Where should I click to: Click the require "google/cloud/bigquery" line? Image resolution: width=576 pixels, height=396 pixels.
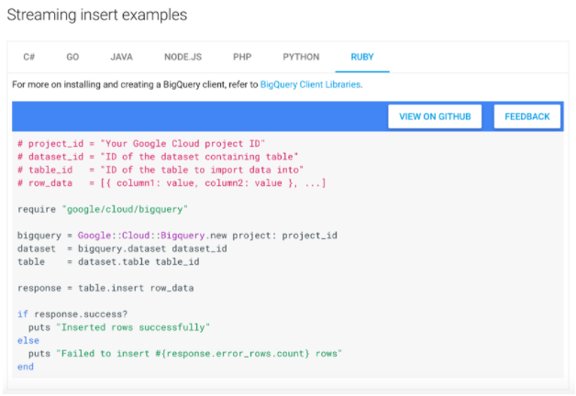103,210
